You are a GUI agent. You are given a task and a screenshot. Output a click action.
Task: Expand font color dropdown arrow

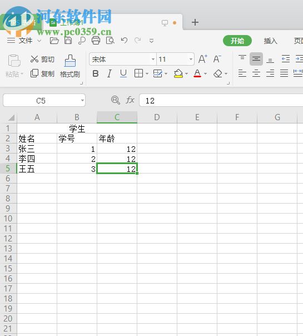[x=205, y=74]
